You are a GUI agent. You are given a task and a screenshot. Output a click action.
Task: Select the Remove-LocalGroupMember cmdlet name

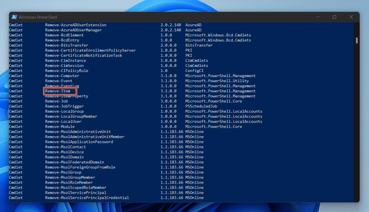71,117
